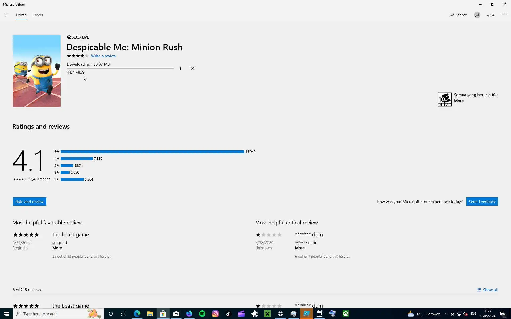Click the download progress bar

click(x=120, y=68)
